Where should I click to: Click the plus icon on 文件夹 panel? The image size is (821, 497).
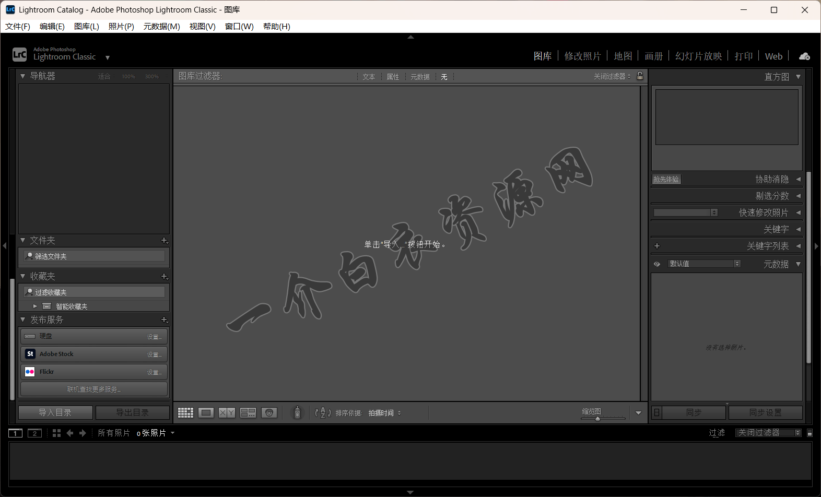[165, 241]
